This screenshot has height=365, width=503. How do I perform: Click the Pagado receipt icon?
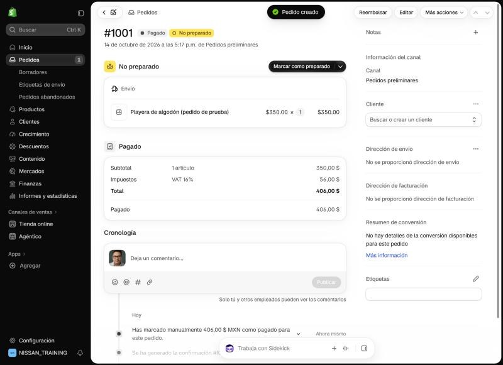pyautogui.click(x=109, y=146)
